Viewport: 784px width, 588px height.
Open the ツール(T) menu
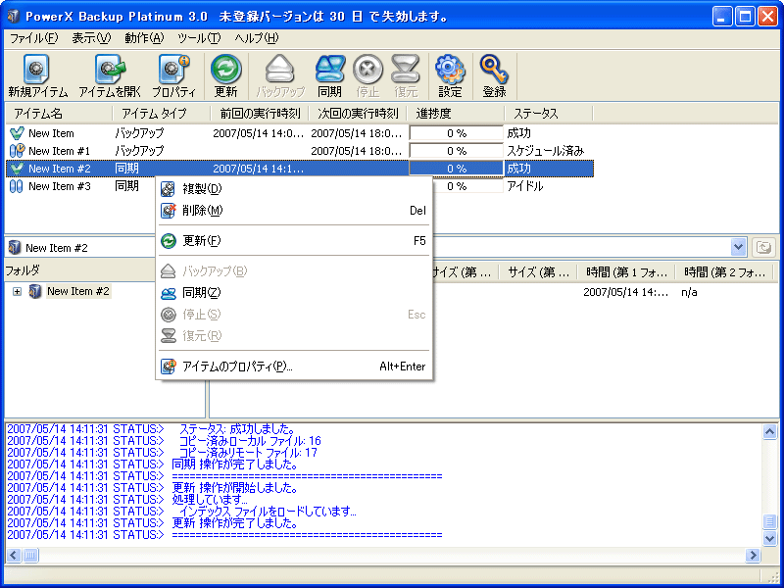point(199,38)
